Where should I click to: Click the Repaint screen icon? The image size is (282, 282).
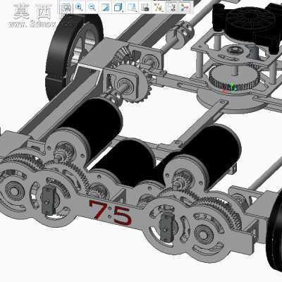pos(105,8)
